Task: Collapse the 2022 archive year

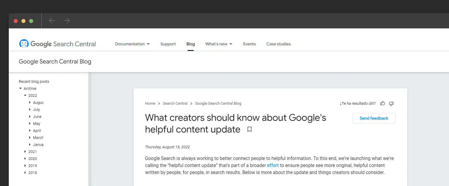Action: 25,95
